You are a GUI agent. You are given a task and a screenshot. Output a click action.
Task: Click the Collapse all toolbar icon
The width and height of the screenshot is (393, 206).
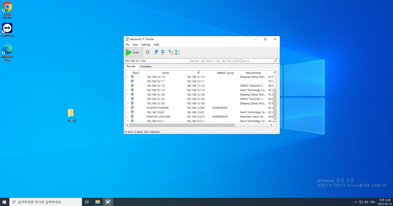point(177,52)
